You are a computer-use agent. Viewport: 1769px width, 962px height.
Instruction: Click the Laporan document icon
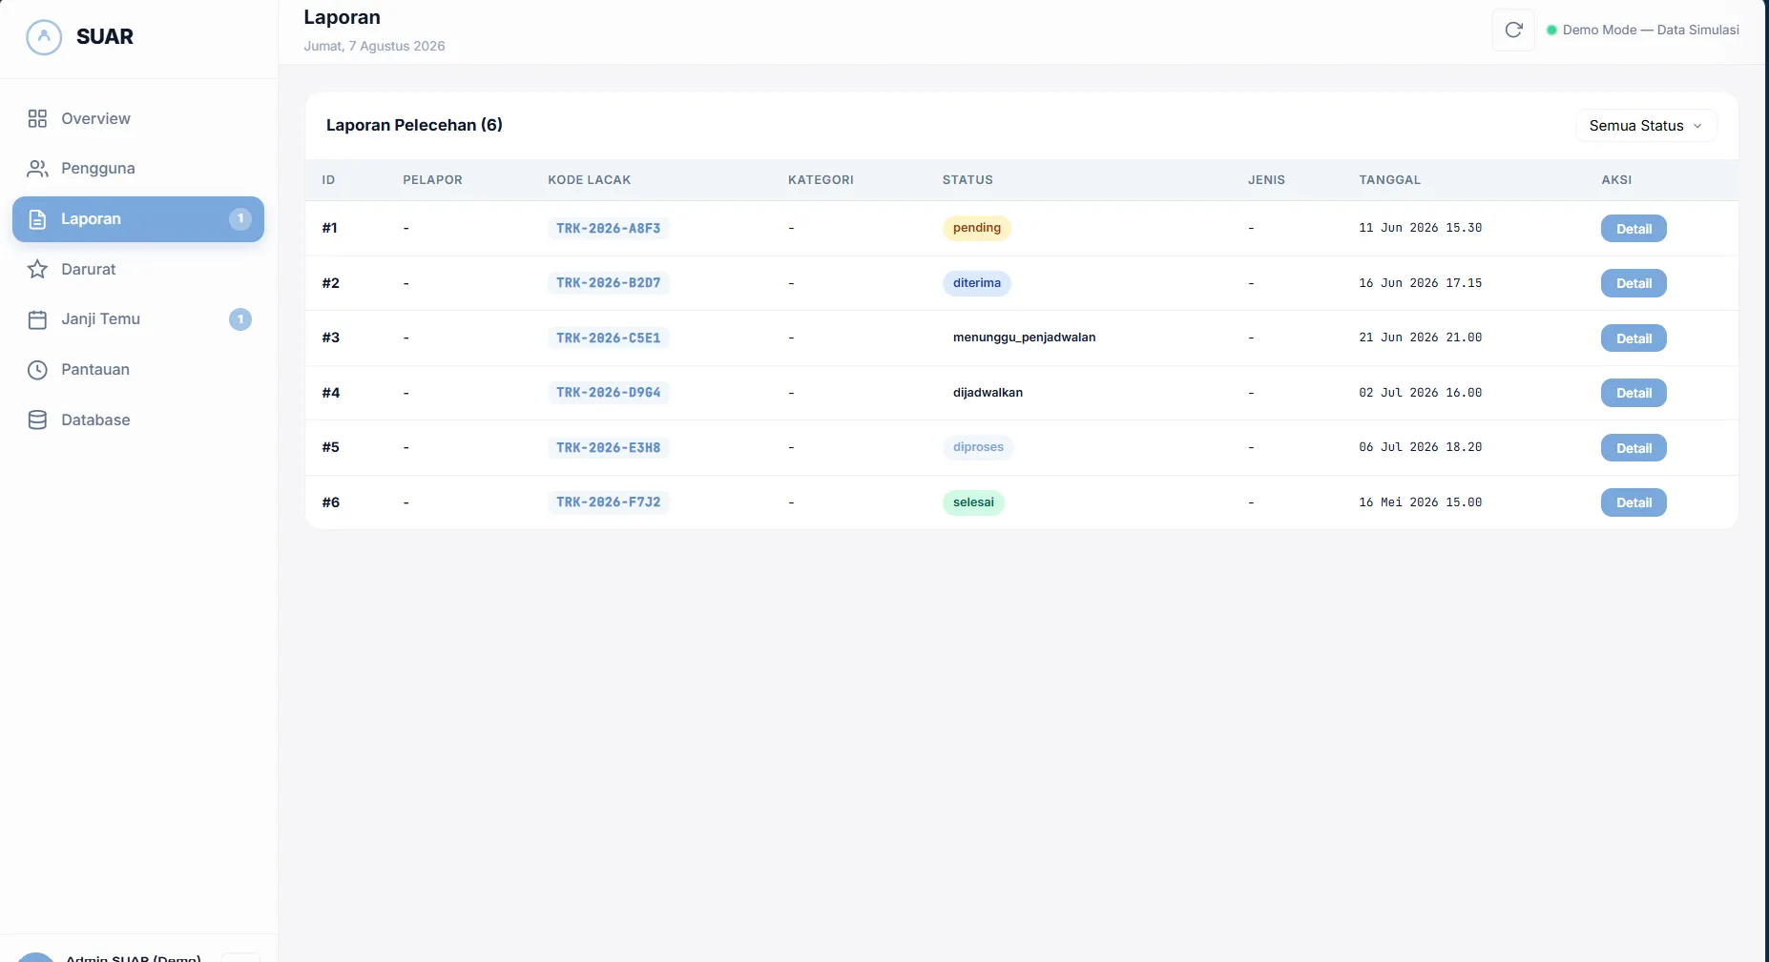coord(37,219)
